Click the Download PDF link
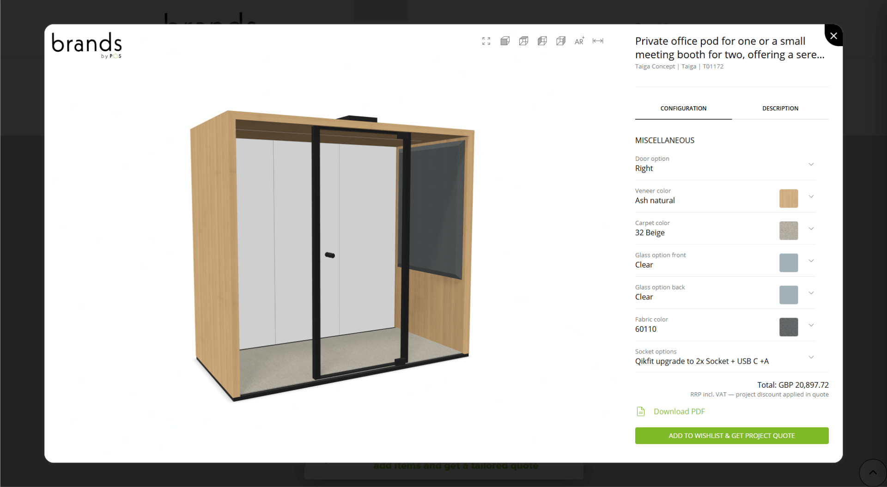 coord(679,411)
